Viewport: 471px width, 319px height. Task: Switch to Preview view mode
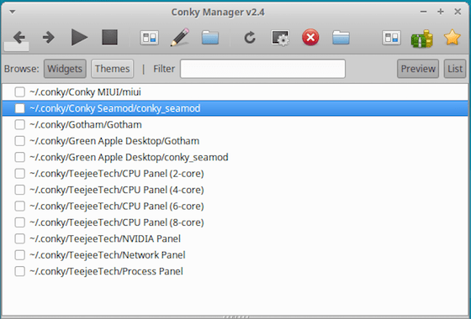tap(418, 69)
